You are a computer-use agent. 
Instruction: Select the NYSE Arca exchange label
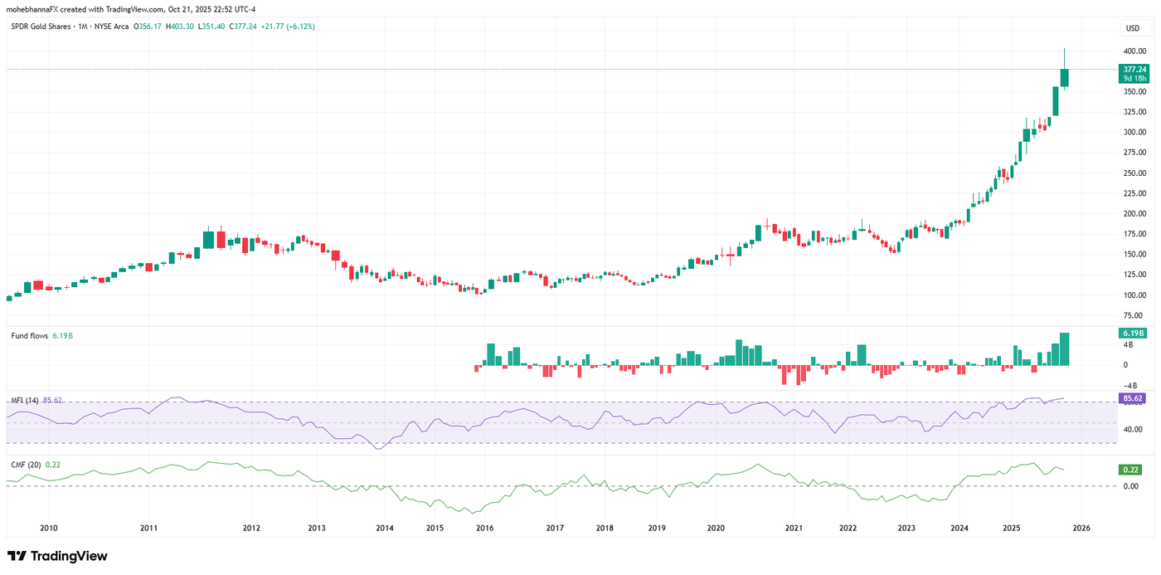pos(110,26)
